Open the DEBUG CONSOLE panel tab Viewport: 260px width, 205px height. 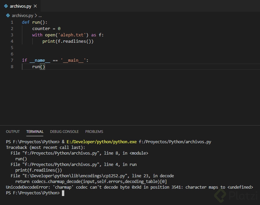[x=64, y=132]
